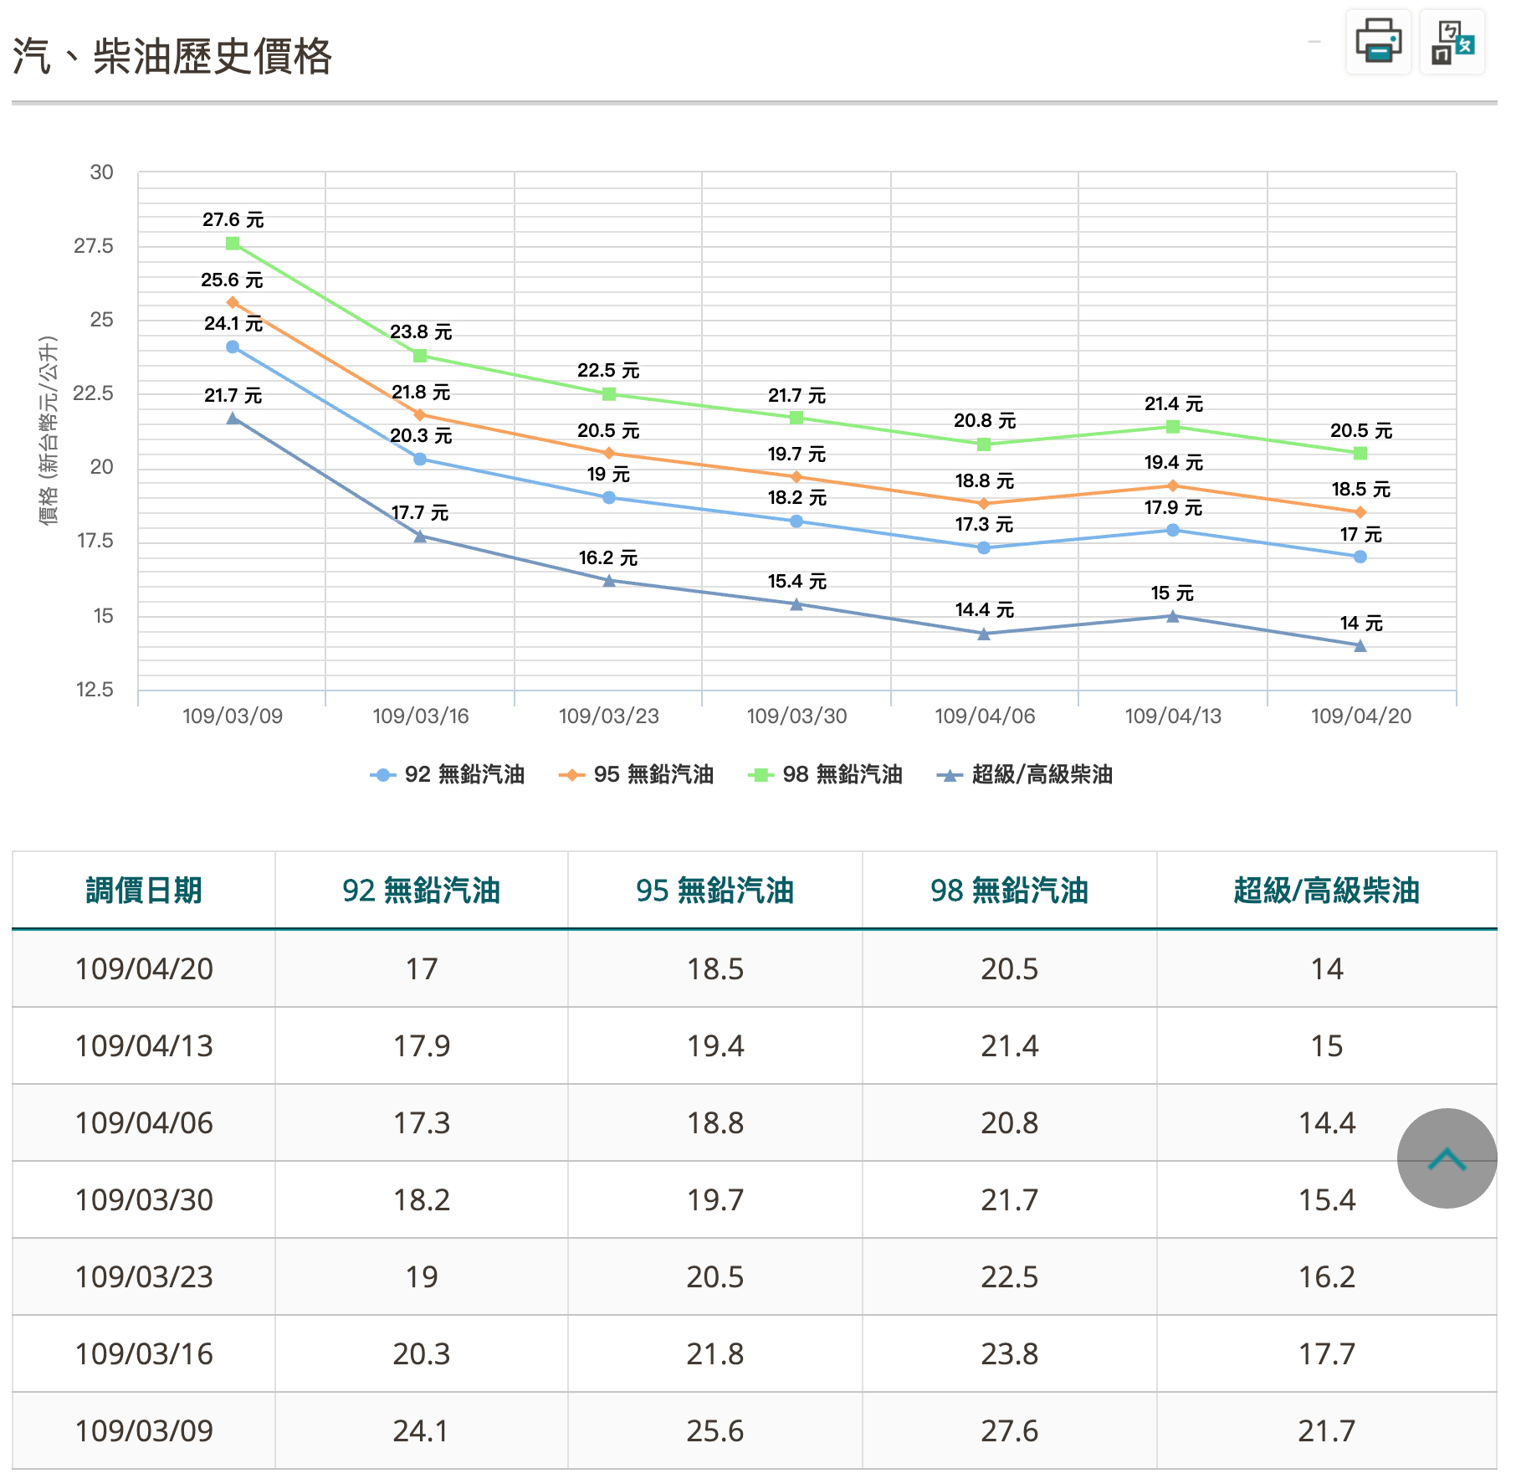Screen dimensions: 1516x1484
Task: Click the 109/03/23 x-axis date label
Action: 608,716
